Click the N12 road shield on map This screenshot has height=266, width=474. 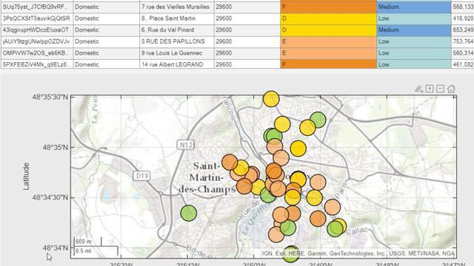pos(186,145)
